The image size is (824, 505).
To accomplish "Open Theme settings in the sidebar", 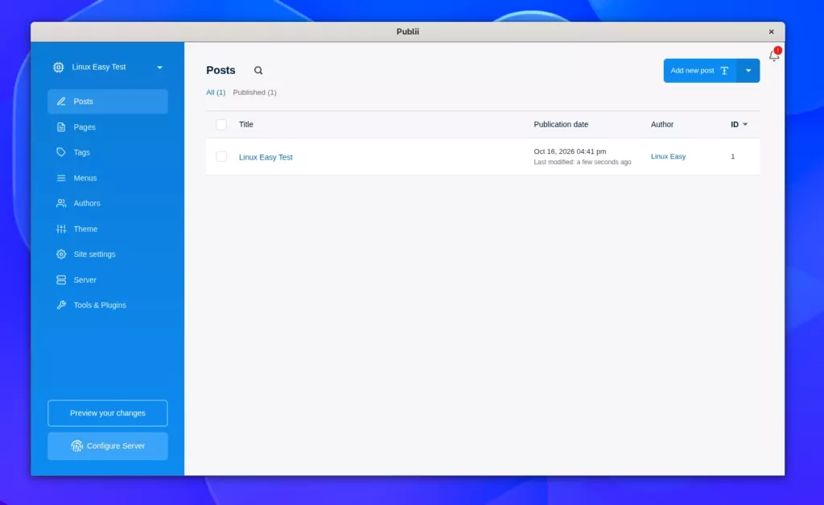I will tap(108, 229).
